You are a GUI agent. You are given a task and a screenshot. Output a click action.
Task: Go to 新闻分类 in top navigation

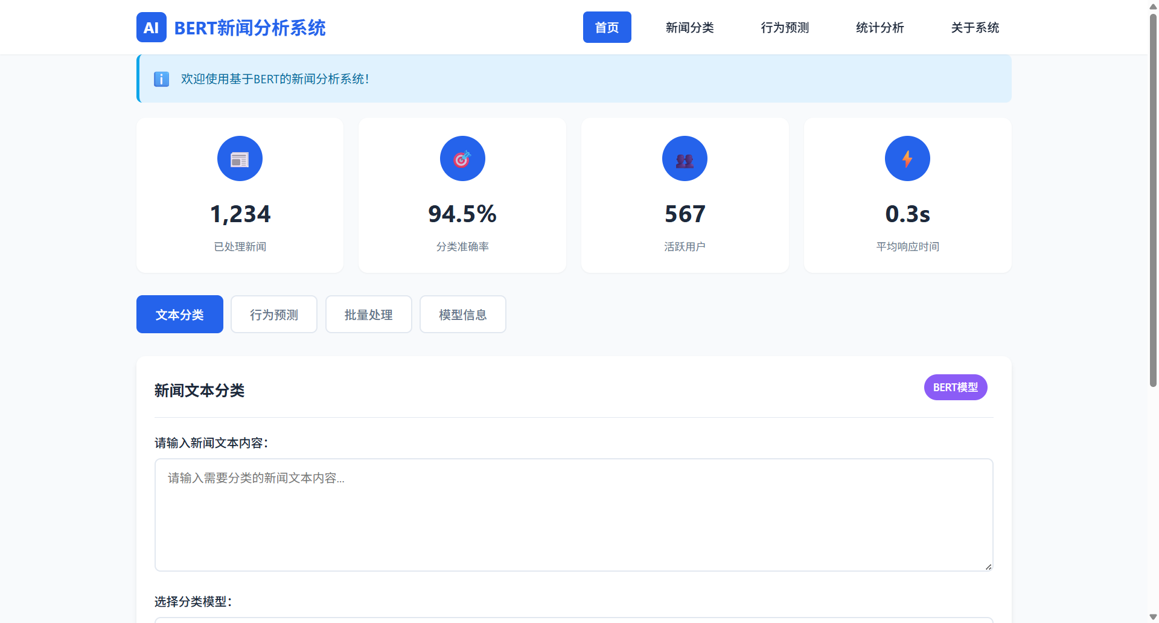689,28
